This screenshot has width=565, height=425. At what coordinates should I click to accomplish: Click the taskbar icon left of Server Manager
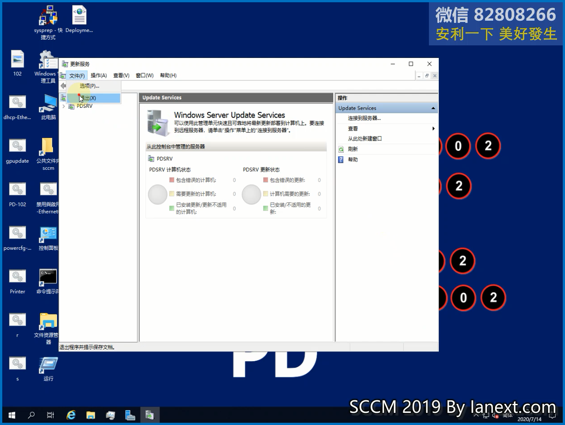pyautogui.click(x=110, y=415)
